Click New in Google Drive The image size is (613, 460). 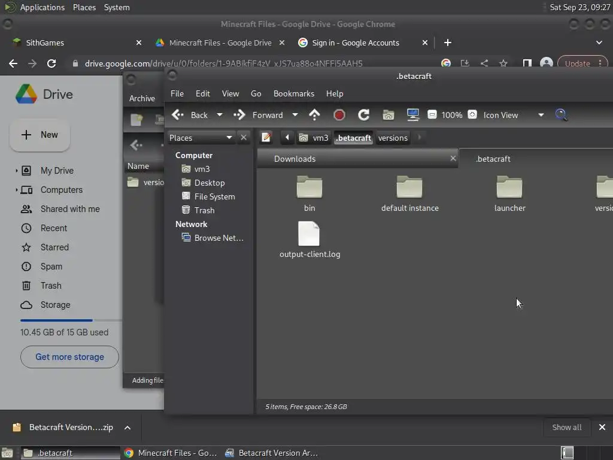(x=40, y=135)
